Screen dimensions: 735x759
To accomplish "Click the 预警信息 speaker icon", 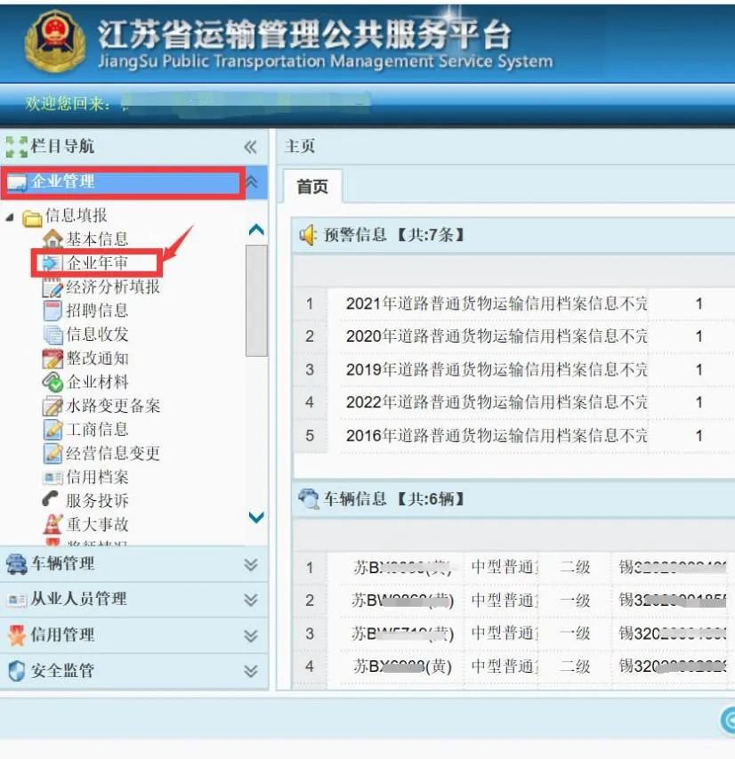I will 308,235.
